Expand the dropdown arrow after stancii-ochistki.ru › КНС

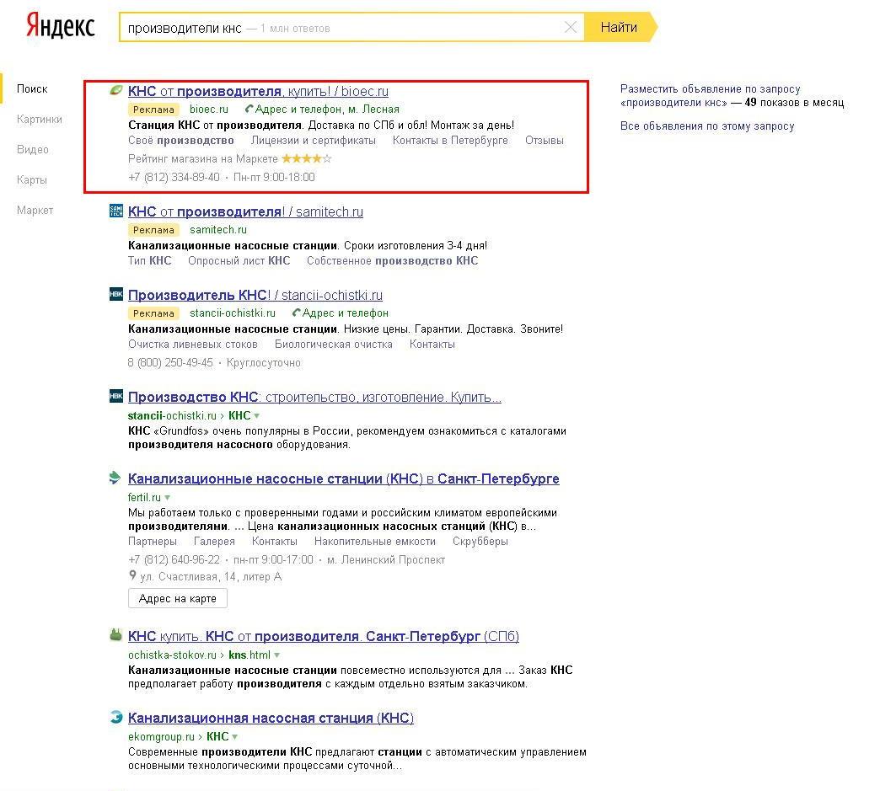pos(256,415)
